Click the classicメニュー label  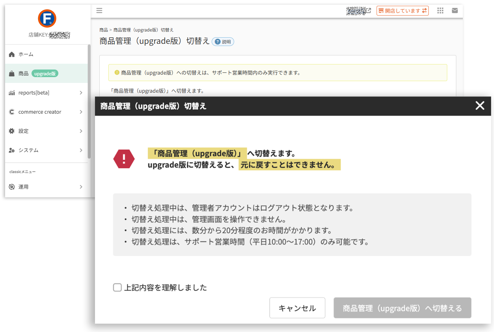[22, 172]
